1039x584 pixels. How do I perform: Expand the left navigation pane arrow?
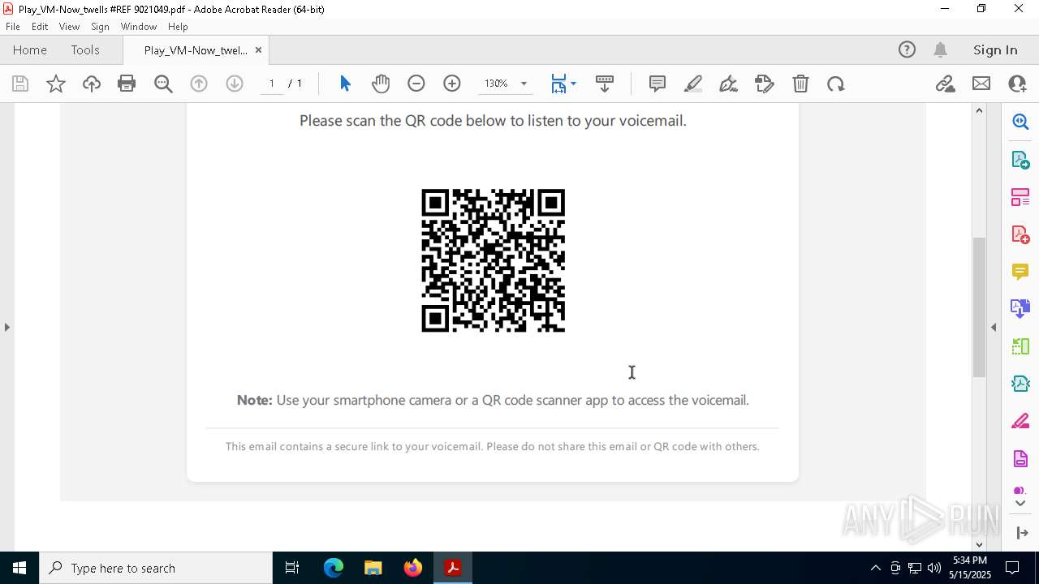pyautogui.click(x=6, y=327)
